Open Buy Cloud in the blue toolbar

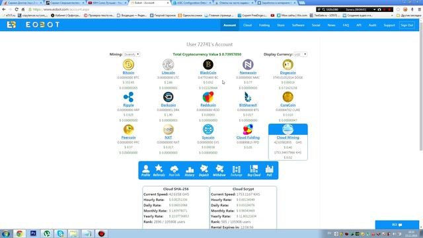pyautogui.click(x=254, y=171)
